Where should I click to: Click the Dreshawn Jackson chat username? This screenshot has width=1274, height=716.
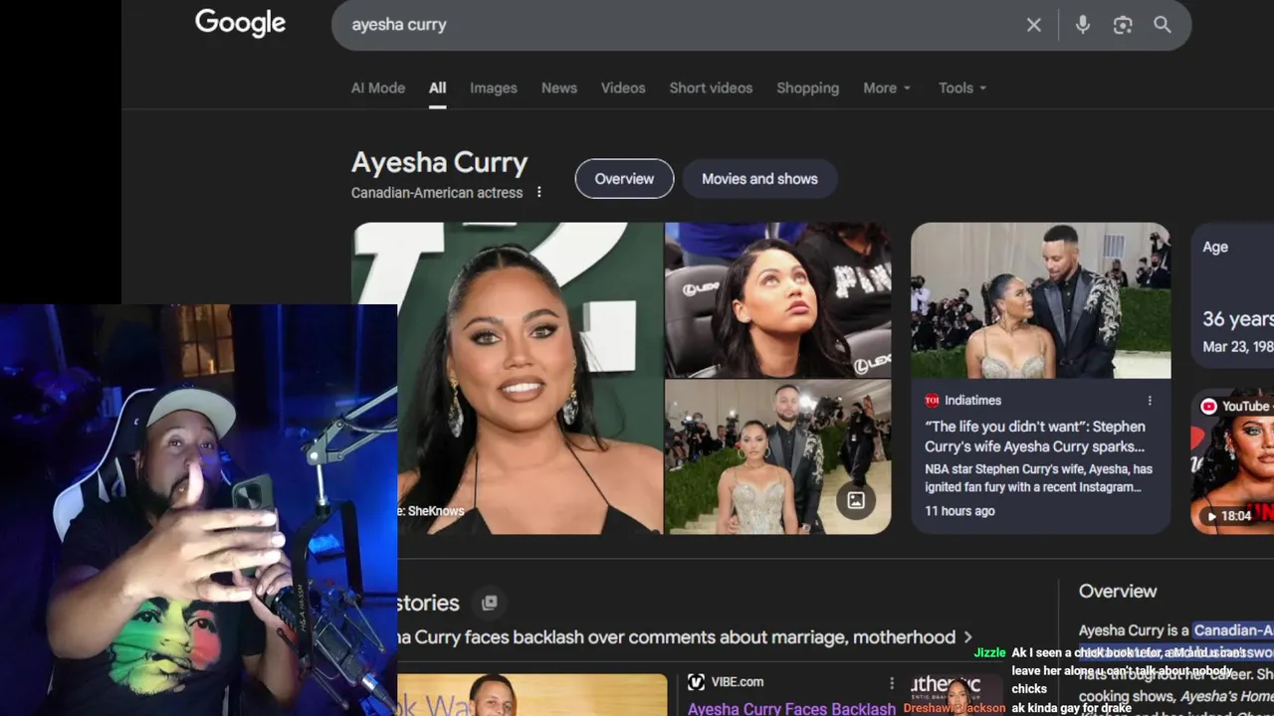click(955, 708)
